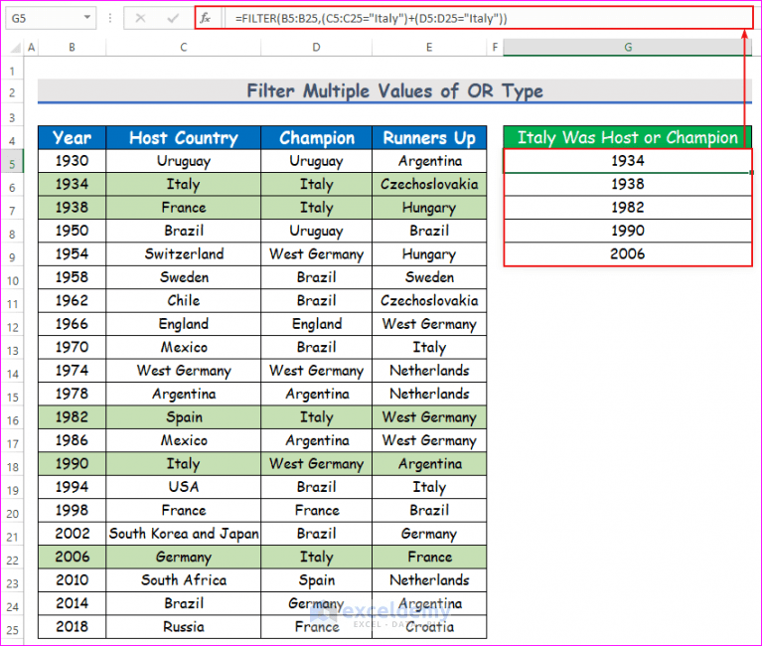762x646 pixels.
Task: Select column E header
Action: [x=429, y=47]
